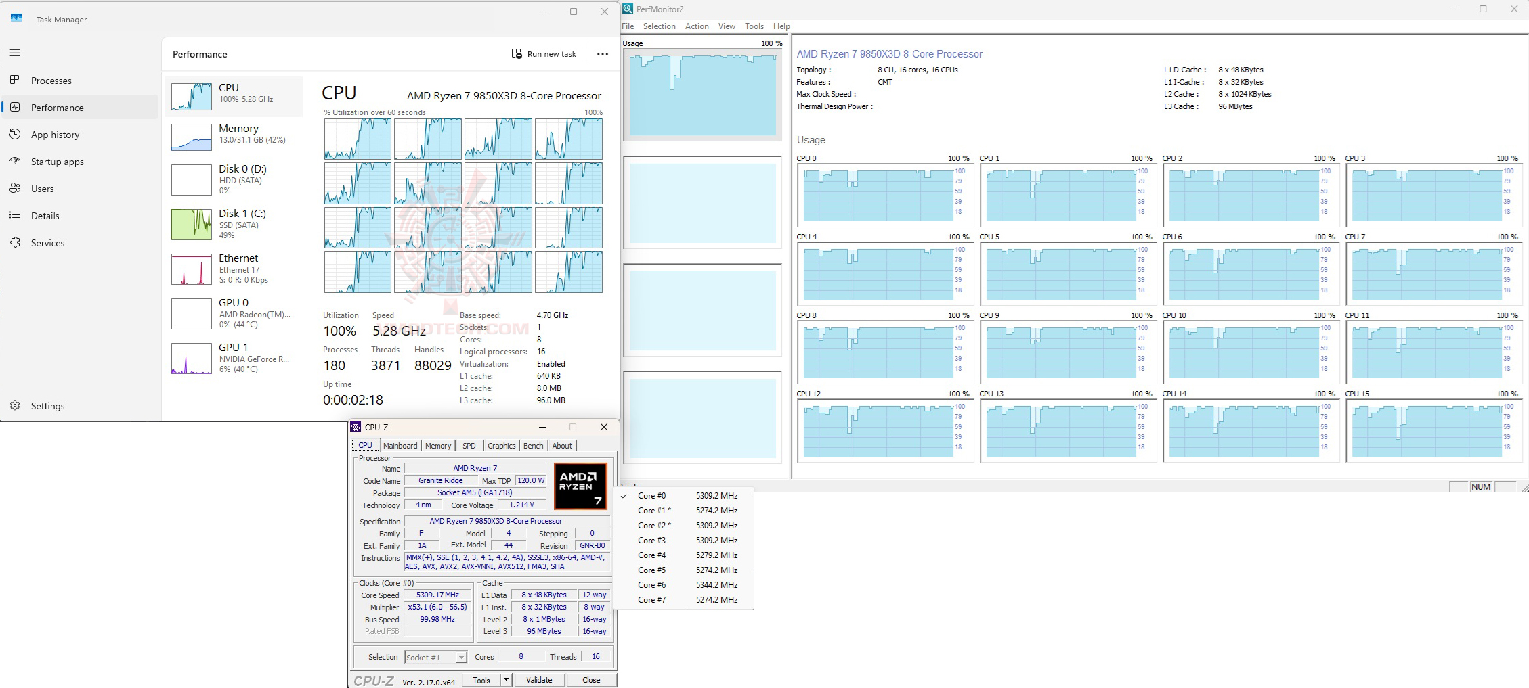Click the Processes icon in Task Manager sidebar
Image resolution: width=1529 pixels, height=688 pixels.
click(x=15, y=80)
